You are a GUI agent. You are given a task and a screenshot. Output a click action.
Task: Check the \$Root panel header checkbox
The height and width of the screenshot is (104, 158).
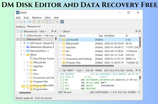60,31
